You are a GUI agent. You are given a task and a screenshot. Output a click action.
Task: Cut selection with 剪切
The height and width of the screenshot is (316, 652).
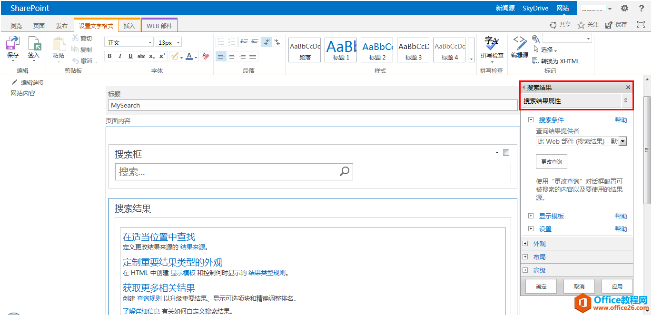point(82,38)
